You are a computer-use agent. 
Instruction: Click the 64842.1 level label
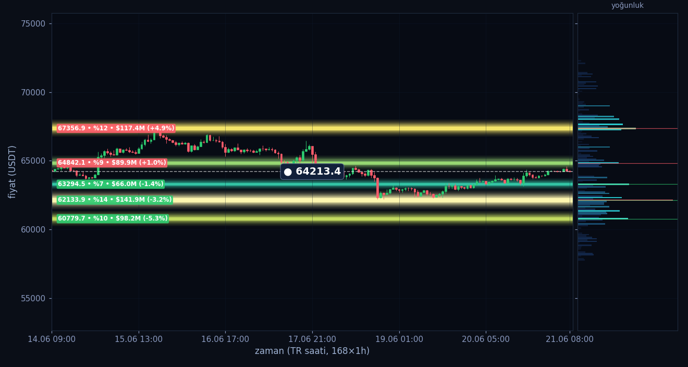pos(112,163)
